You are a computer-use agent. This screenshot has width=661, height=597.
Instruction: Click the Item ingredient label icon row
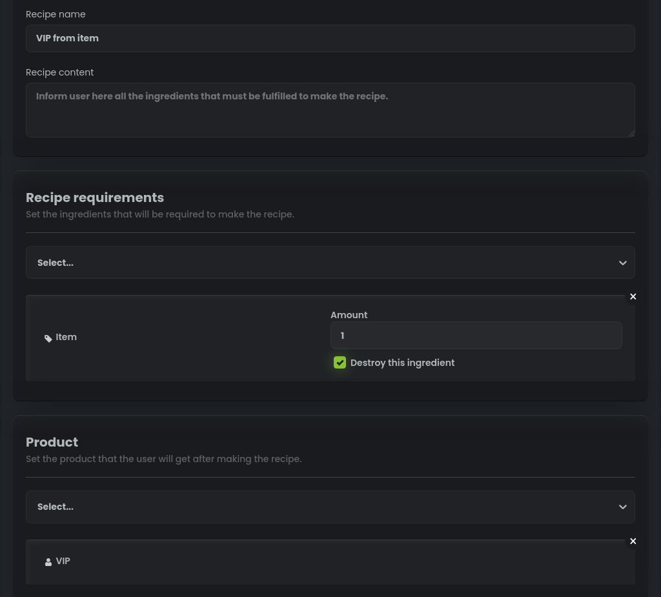coord(61,337)
